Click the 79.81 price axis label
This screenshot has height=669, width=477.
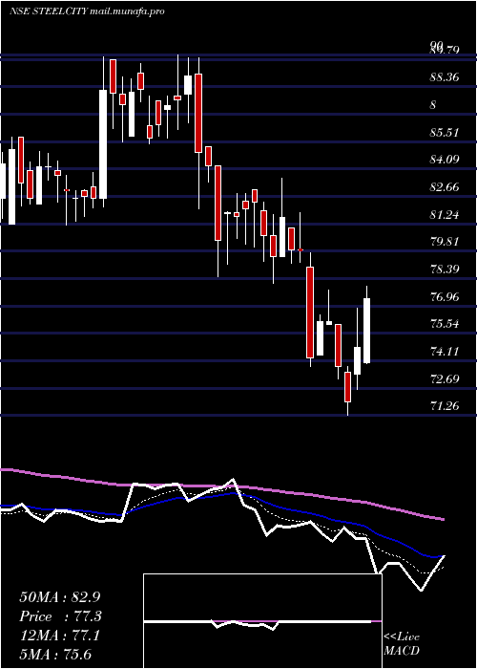445,242
